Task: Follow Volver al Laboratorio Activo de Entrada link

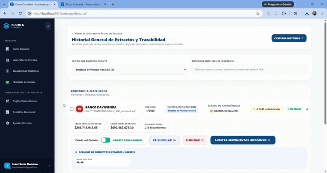Action: click(x=97, y=33)
